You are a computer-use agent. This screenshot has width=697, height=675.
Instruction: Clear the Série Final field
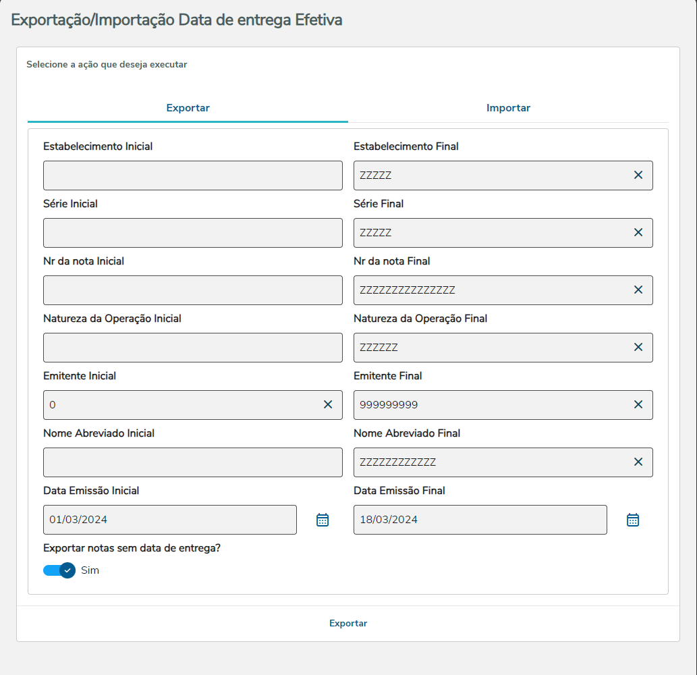pyautogui.click(x=638, y=233)
